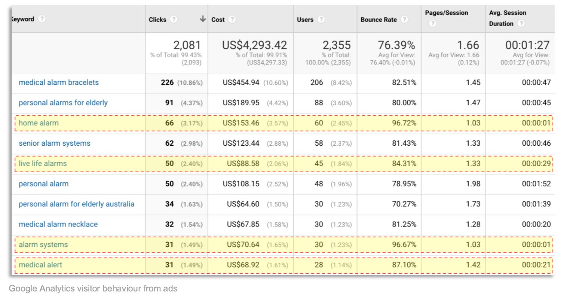This screenshot has height=298, width=562.
Task: Select session duration 00:00:20 cell
Action: (536, 224)
